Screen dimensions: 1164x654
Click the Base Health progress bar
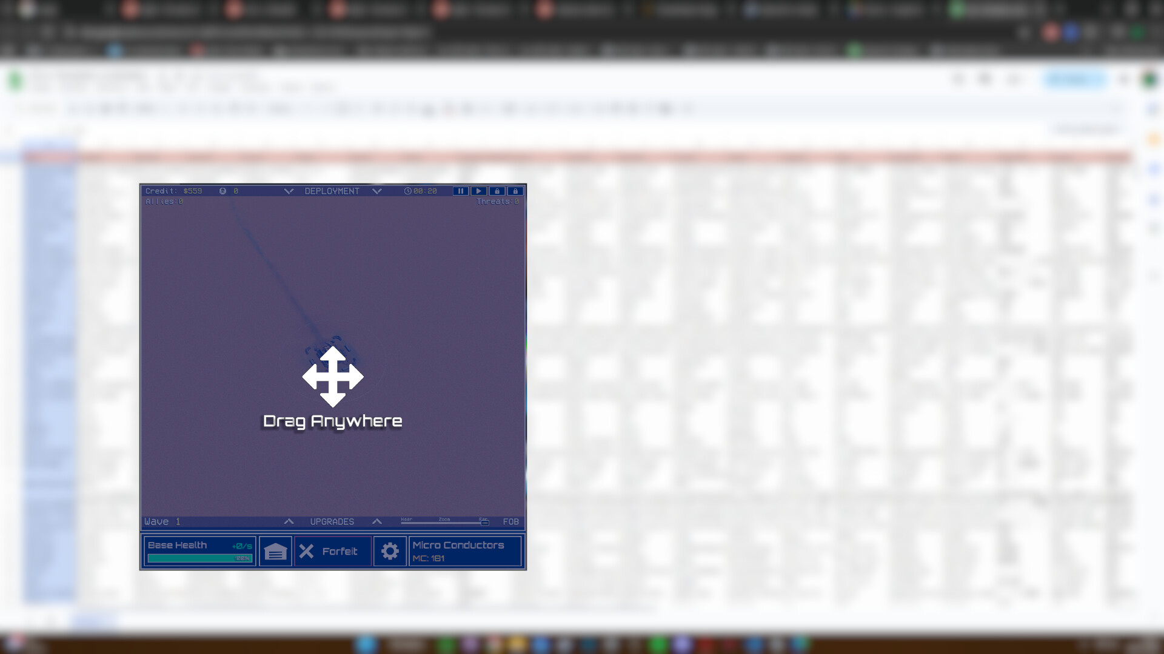click(200, 557)
